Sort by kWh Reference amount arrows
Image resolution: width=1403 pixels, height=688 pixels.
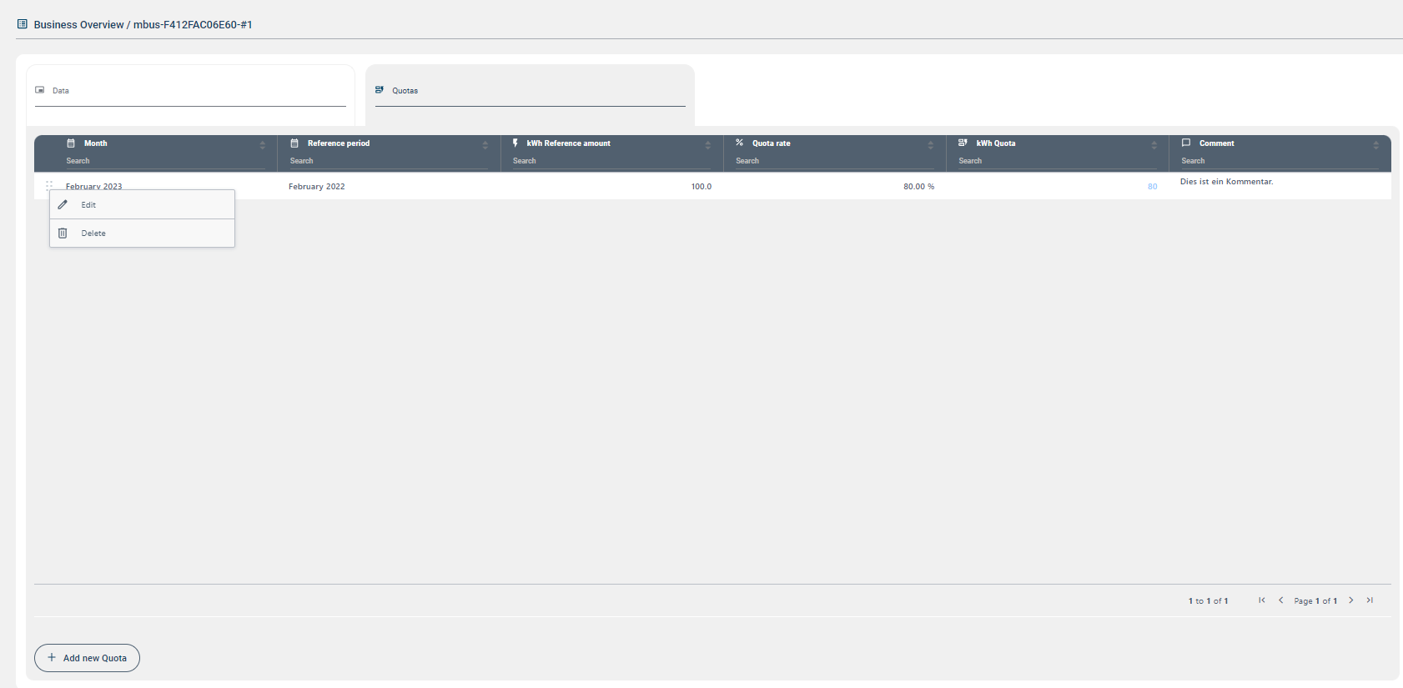(x=708, y=144)
